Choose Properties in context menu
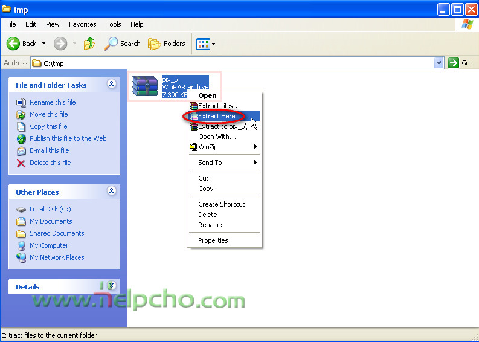This screenshot has width=479, height=342. point(224,240)
